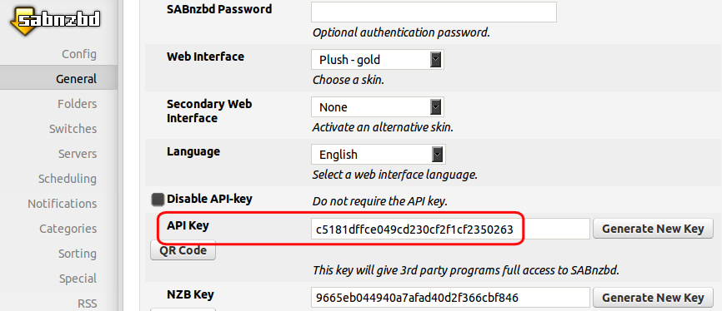Focus the NZB Key text field
The width and height of the screenshot is (722, 311).
click(450, 298)
